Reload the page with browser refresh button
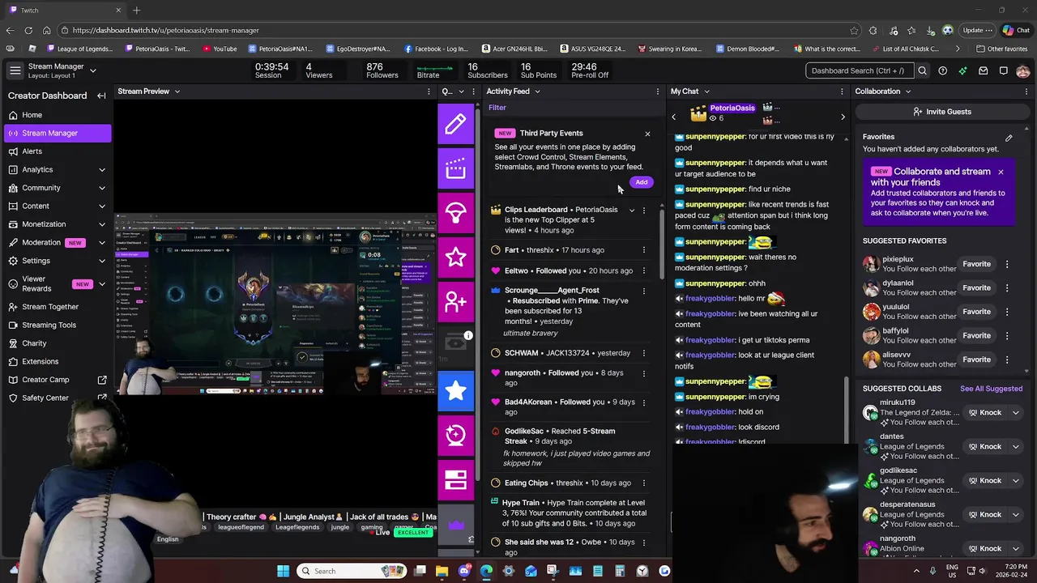The width and height of the screenshot is (1037, 583). (x=30, y=30)
